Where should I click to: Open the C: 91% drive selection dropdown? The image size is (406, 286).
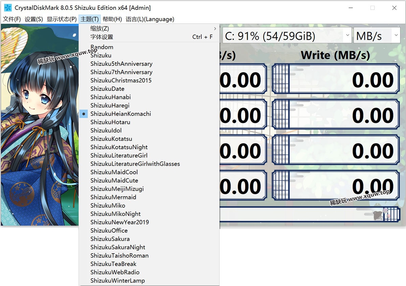click(287, 35)
